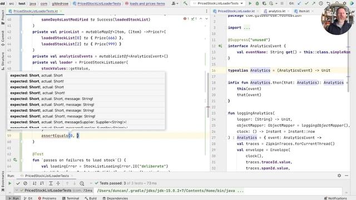Select 'expected: Short!, actual: Short!' parameter hint
This screenshot has height=200, width=356.
(x=86, y=93)
